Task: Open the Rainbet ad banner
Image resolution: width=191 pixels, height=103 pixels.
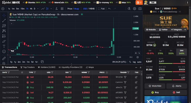Action: click(166, 100)
